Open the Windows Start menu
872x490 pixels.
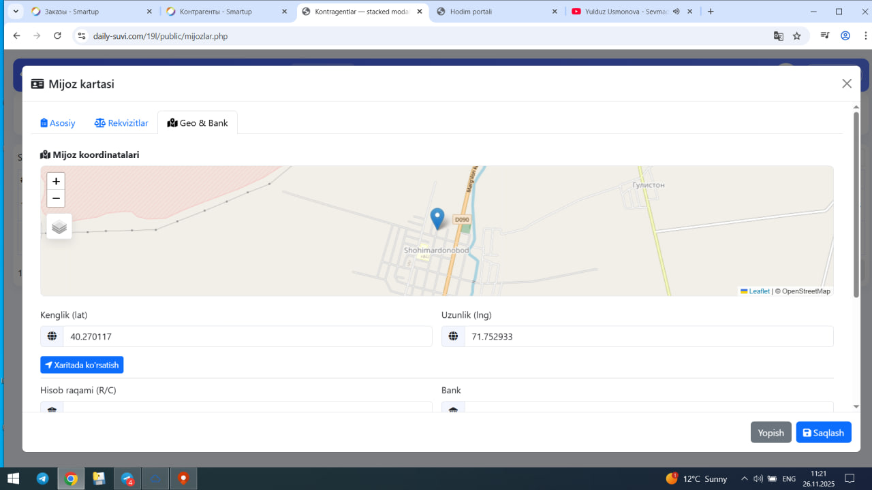(13, 478)
